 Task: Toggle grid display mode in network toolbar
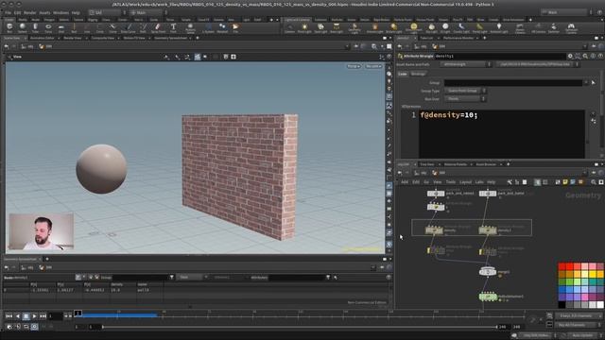pos(545,182)
